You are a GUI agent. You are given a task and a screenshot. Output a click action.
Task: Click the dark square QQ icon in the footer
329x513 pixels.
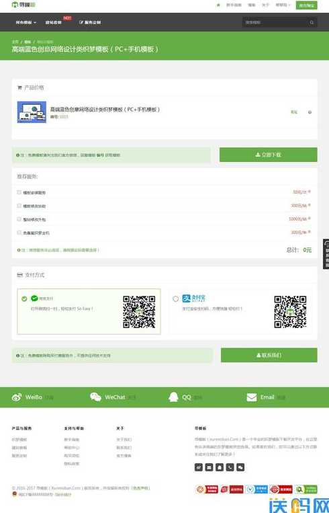(x=220, y=467)
